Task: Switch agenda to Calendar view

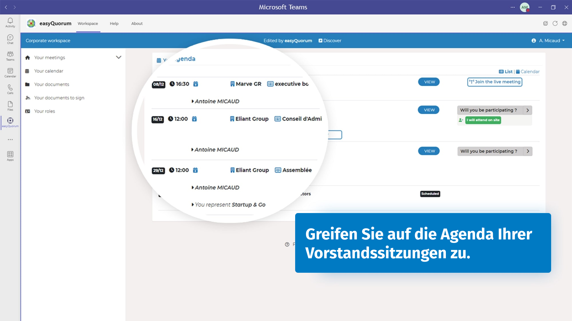Action: coord(528,72)
